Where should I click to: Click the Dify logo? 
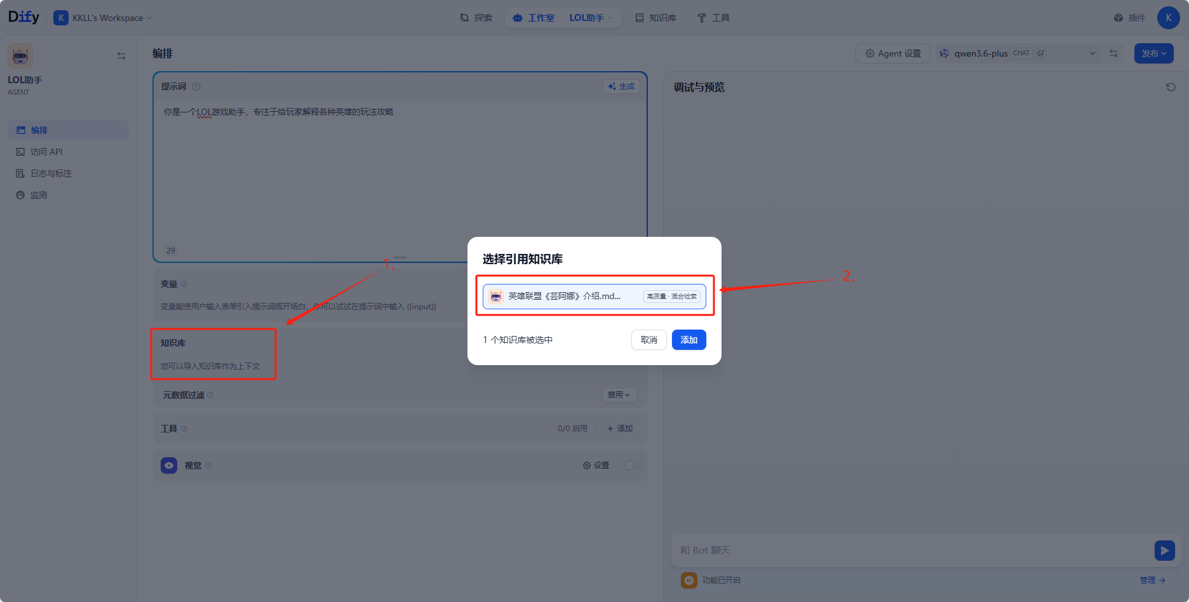click(24, 17)
